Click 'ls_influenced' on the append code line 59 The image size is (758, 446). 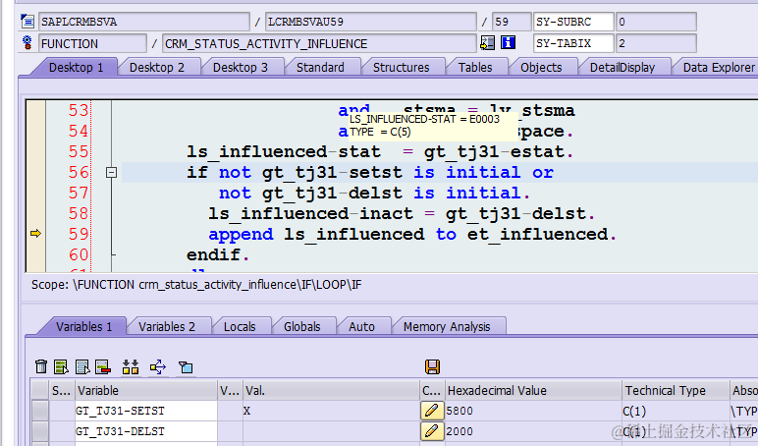(353, 234)
